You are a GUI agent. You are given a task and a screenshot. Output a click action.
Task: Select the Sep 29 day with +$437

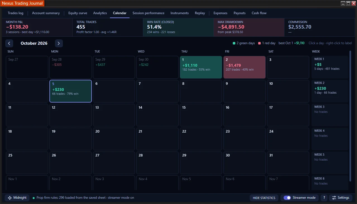[114, 67]
